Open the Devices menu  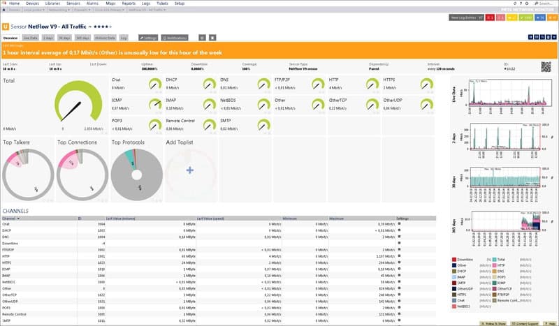coord(32,3)
